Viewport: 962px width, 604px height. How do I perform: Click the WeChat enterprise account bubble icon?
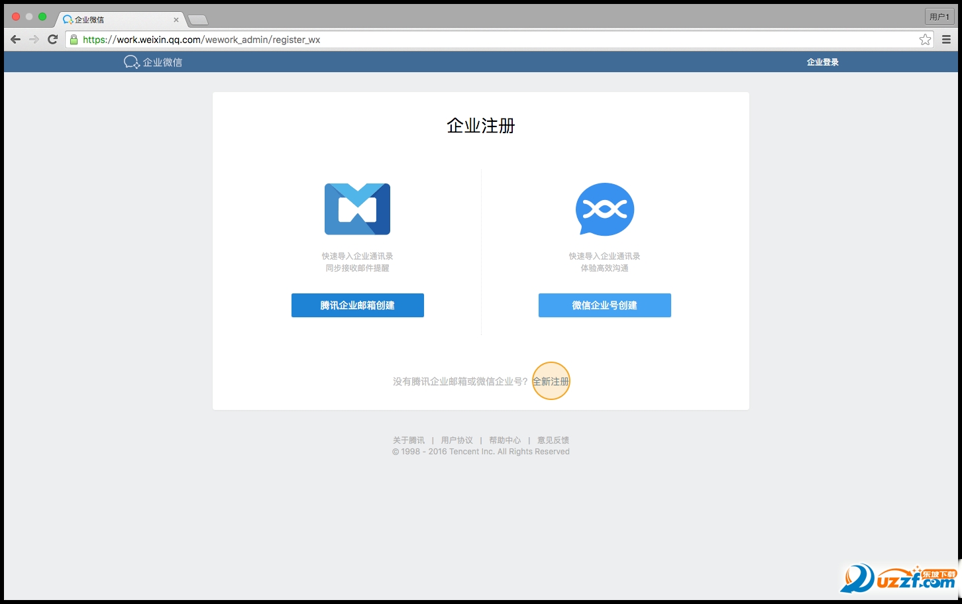[605, 209]
